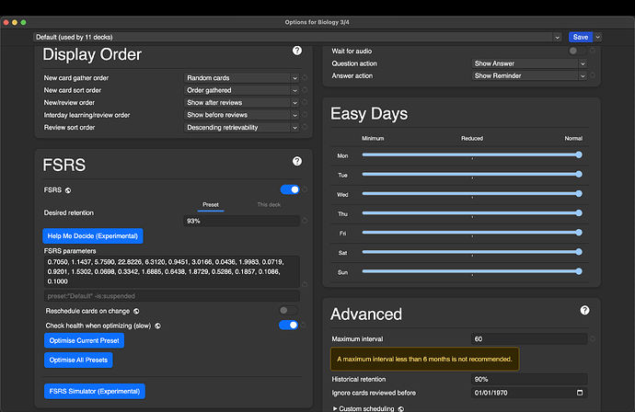
Task: Disable Check health when optimizing
Action: pos(289,325)
